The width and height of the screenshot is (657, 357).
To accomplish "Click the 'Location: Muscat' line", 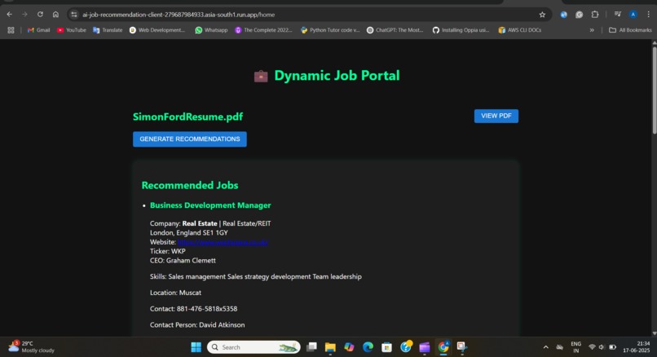I will pyautogui.click(x=175, y=293).
